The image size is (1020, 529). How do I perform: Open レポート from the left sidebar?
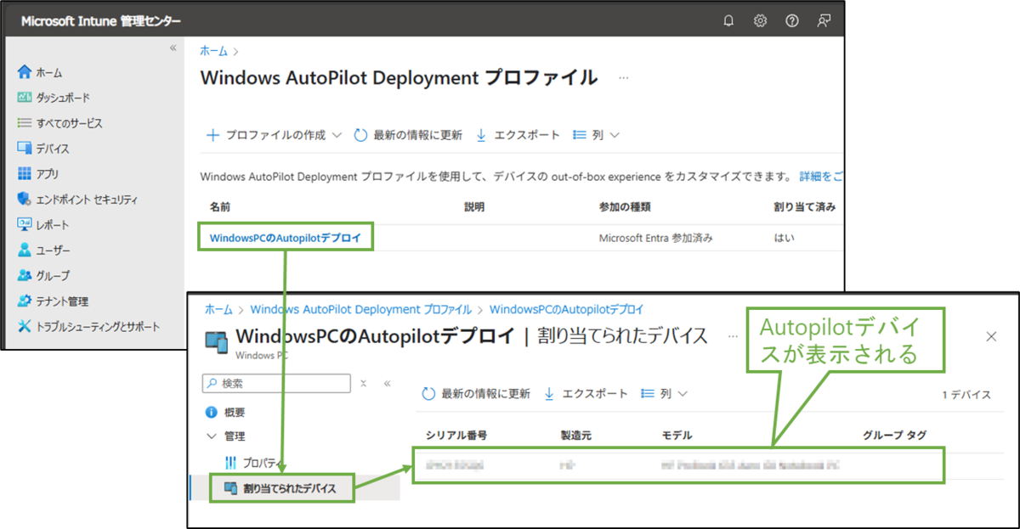(x=50, y=224)
